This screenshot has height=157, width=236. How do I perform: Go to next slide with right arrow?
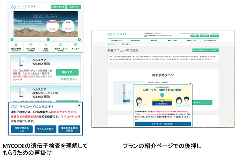(x=79, y=40)
